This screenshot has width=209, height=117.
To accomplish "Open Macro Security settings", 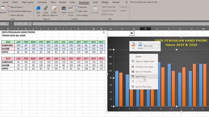I will point(16,15).
